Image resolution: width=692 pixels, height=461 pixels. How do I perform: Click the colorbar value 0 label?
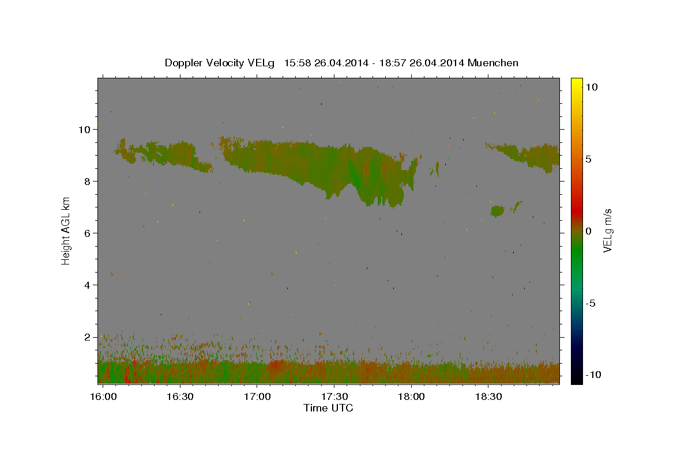(588, 231)
